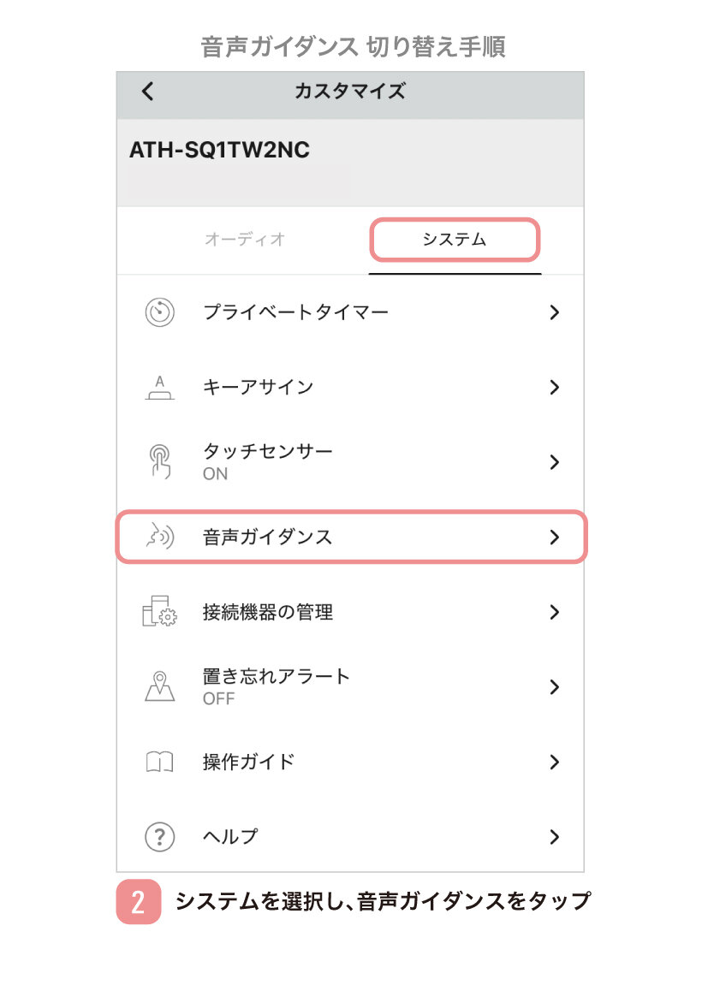Tap the ATH-SQ1TW2NC device name

219,151
